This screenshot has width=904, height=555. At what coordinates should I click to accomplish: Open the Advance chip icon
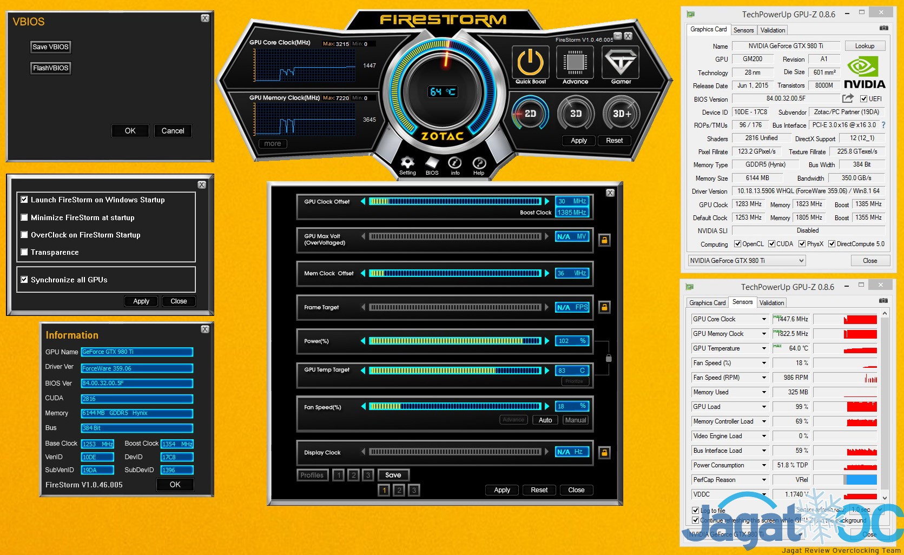[575, 63]
